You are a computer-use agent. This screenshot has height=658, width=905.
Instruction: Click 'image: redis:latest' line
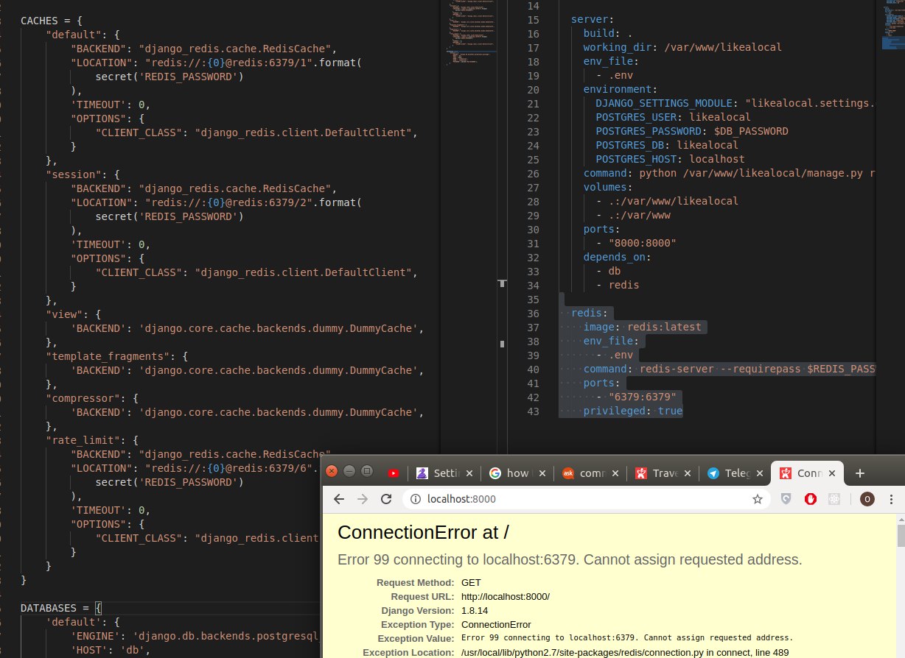click(643, 327)
